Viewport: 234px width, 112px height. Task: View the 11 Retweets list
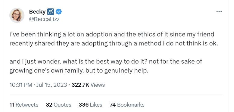click(24, 105)
